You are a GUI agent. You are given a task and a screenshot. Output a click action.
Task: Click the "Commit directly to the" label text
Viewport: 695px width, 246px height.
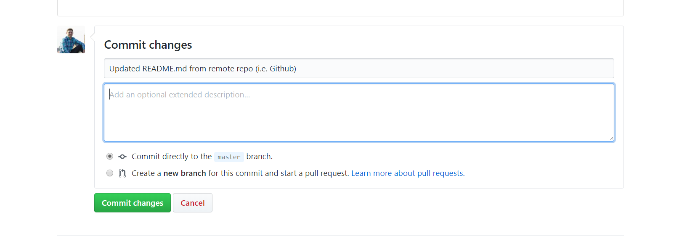[x=172, y=157]
